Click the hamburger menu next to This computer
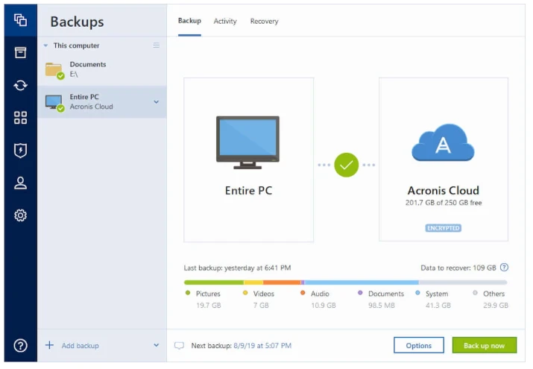This screenshot has height=369, width=533. pyautogui.click(x=156, y=45)
